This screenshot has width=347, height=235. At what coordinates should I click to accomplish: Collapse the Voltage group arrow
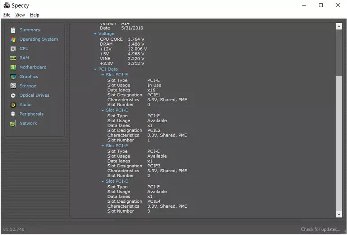95,34
